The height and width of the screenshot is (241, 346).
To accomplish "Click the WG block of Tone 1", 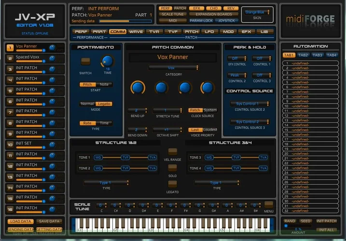I will click(x=98, y=157).
